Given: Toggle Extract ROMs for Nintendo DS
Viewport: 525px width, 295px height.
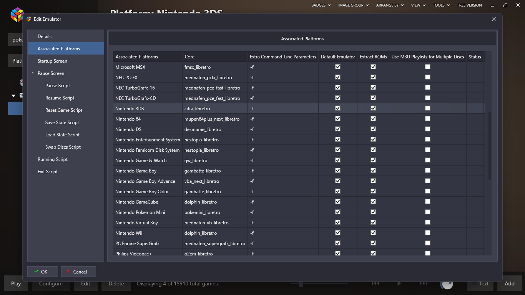Looking at the screenshot, I should click(373, 129).
